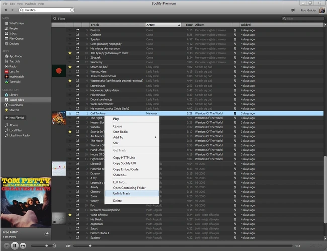Open Piotr Grabiec profile
Image resolution: width=327 pixels, height=251 pixels.
tap(313, 10)
